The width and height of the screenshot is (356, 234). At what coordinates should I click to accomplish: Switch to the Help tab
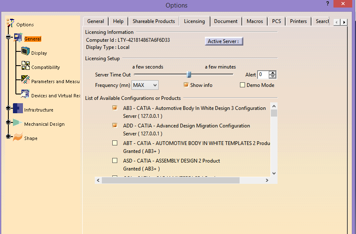tap(118, 21)
